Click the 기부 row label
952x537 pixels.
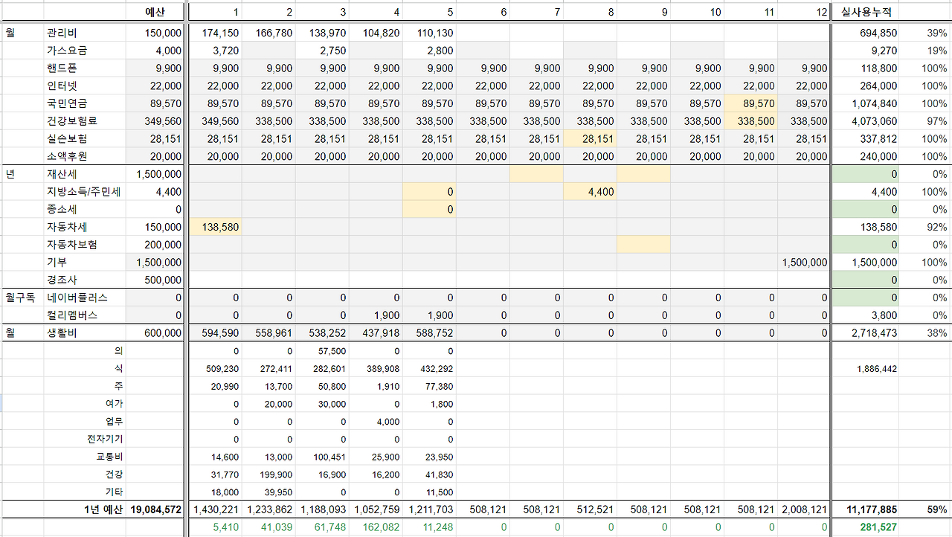[x=56, y=263]
